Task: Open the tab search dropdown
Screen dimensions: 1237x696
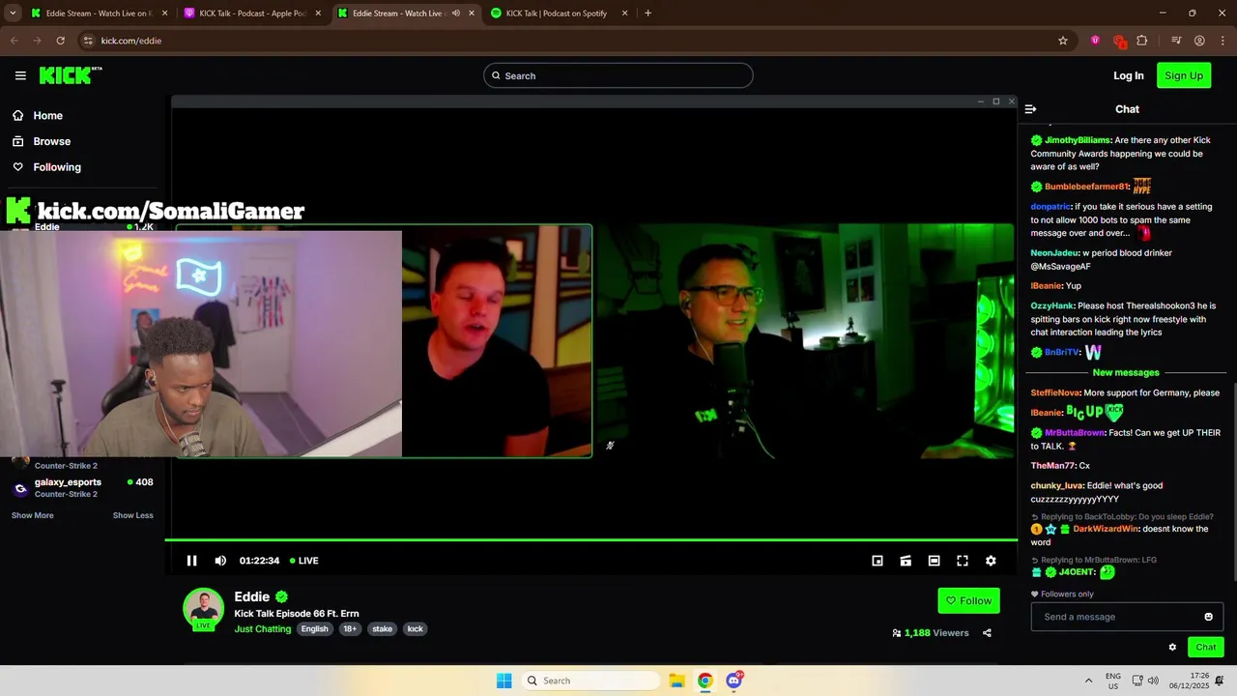Action: pos(13,14)
